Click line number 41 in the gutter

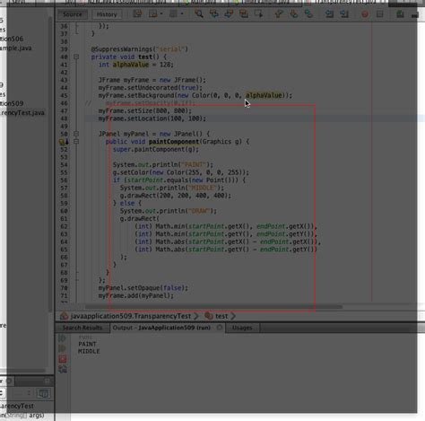(x=64, y=65)
